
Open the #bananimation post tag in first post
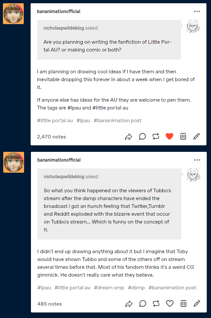tap(118, 121)
